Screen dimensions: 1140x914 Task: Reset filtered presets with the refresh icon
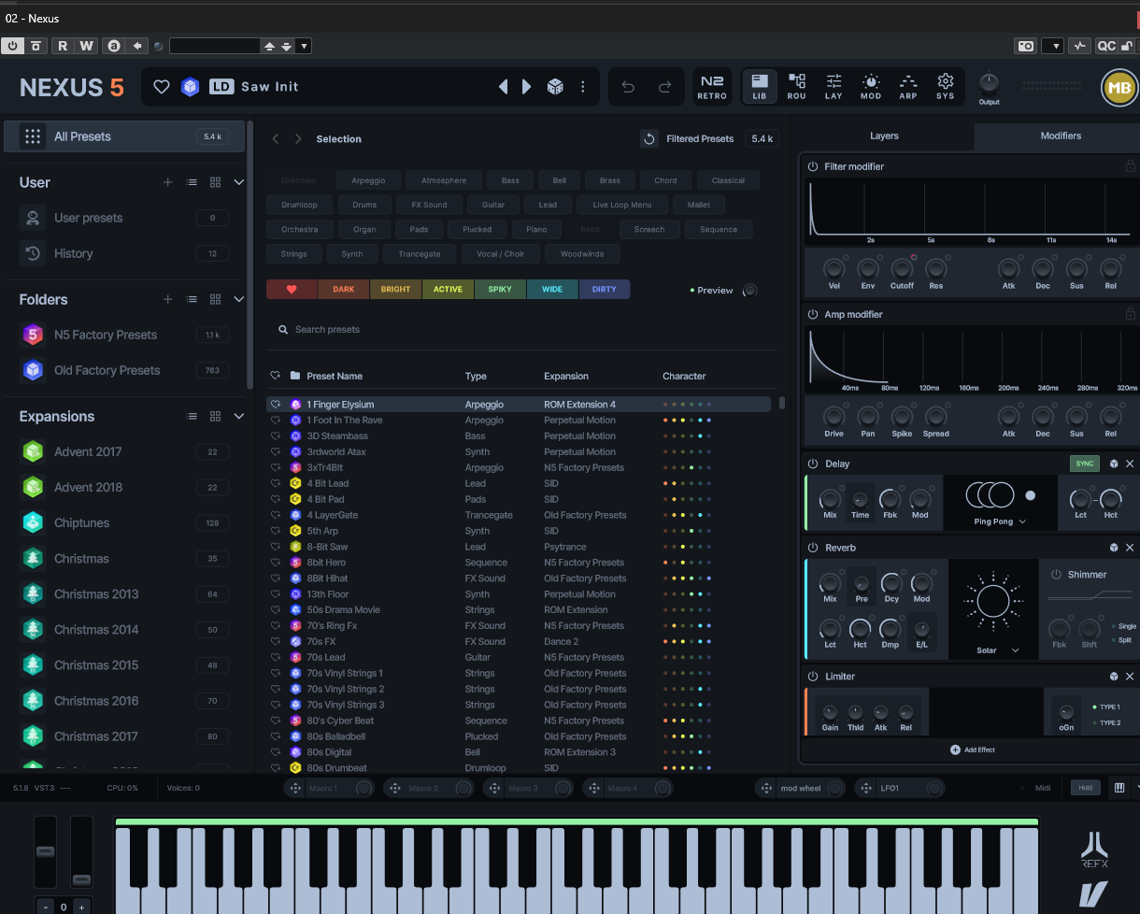pyautogui.click(x=648, y=139)
